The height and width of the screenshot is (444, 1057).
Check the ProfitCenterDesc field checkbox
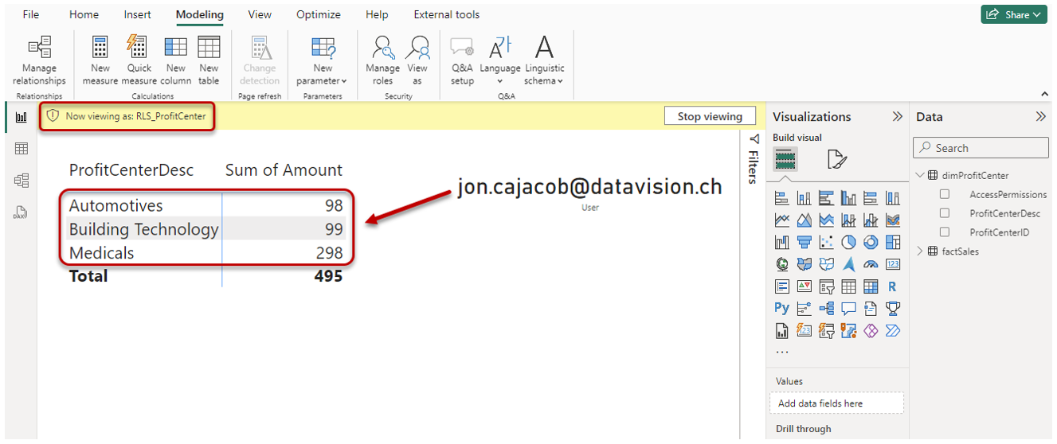coord(945,213)
